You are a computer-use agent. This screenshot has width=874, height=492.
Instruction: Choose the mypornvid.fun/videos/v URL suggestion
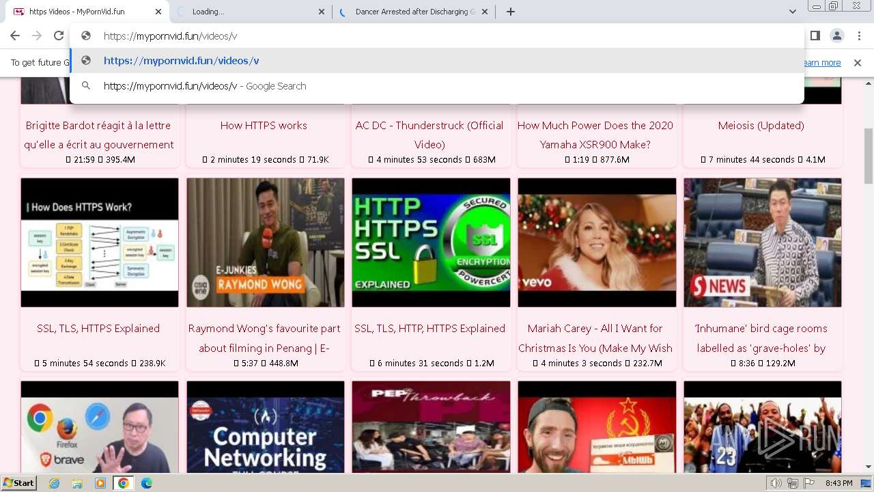437,61
